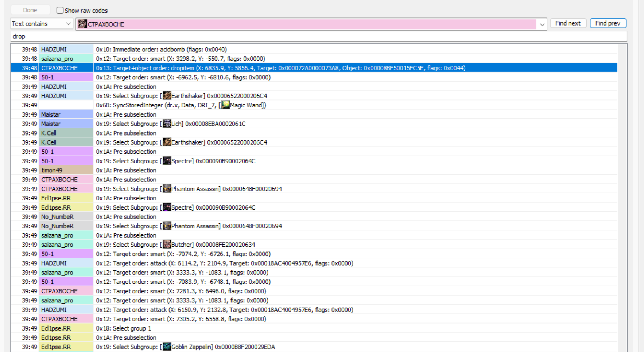Click the Lich hero icon in Maistar's row
This screenshot has height=352, width=644.
167,124
